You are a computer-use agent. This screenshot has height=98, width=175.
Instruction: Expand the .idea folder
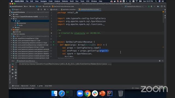pos(11,14)
